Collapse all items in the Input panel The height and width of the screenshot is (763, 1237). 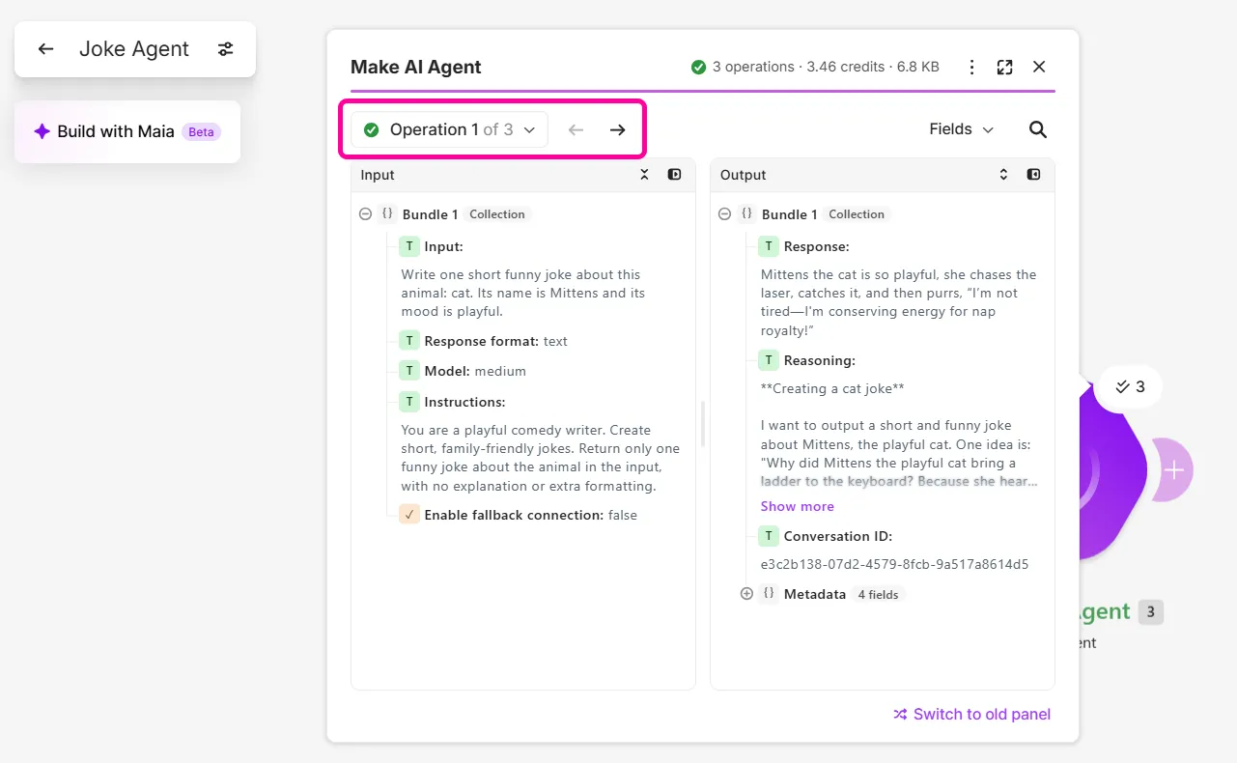click(x=645, y=175)
